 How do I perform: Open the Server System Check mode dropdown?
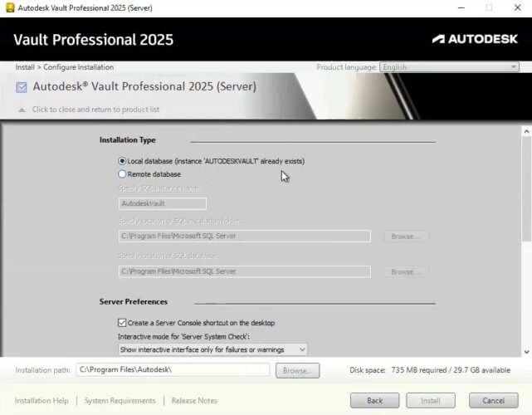pos(212,349)
